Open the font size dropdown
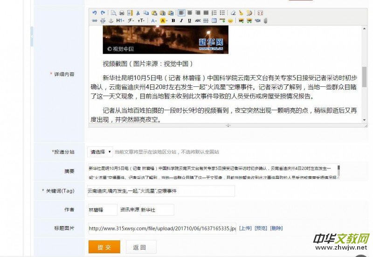The width and height of the screenshot is (373, 257). (141, 21)
